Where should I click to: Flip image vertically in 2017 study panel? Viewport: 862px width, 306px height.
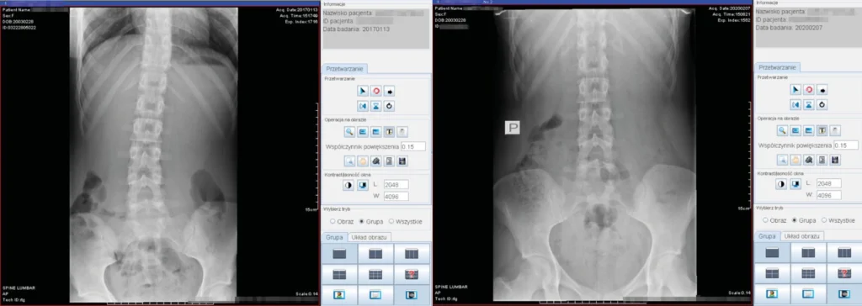coord(376,105)
